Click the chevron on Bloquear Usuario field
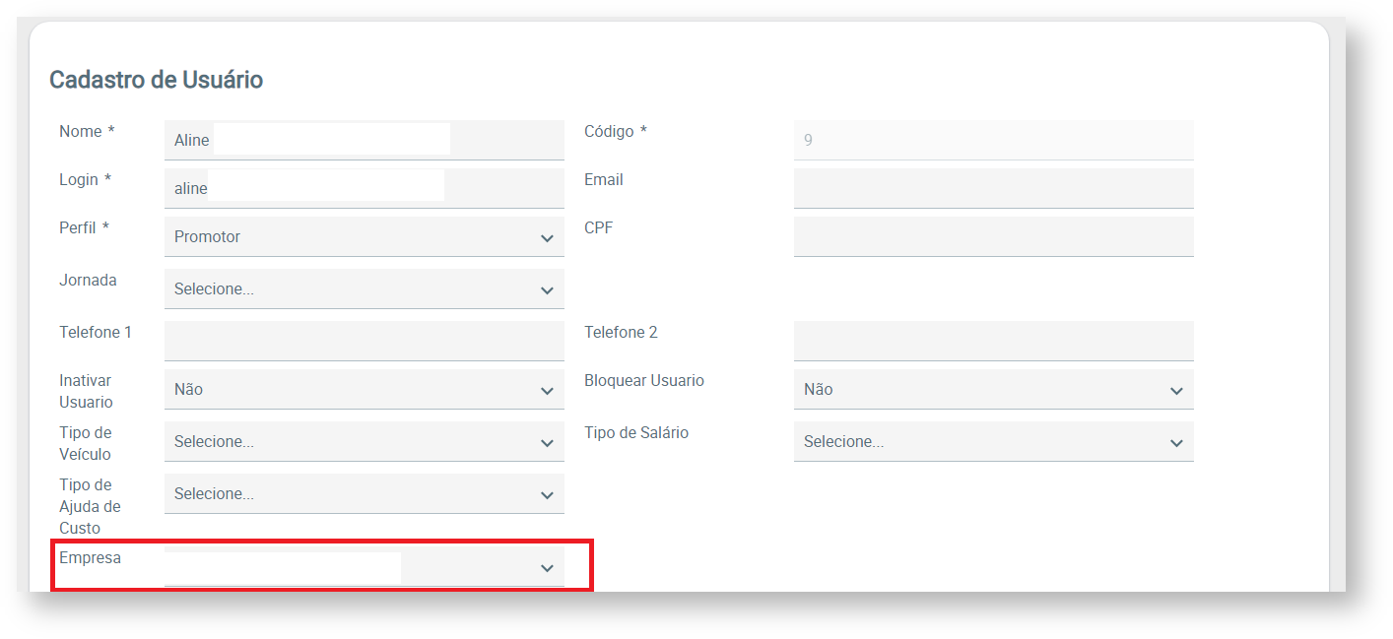 pos(1175,391)
